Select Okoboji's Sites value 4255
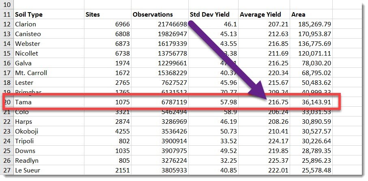The width and height of the screenshot is (368, 181). (x=122, y=131)
